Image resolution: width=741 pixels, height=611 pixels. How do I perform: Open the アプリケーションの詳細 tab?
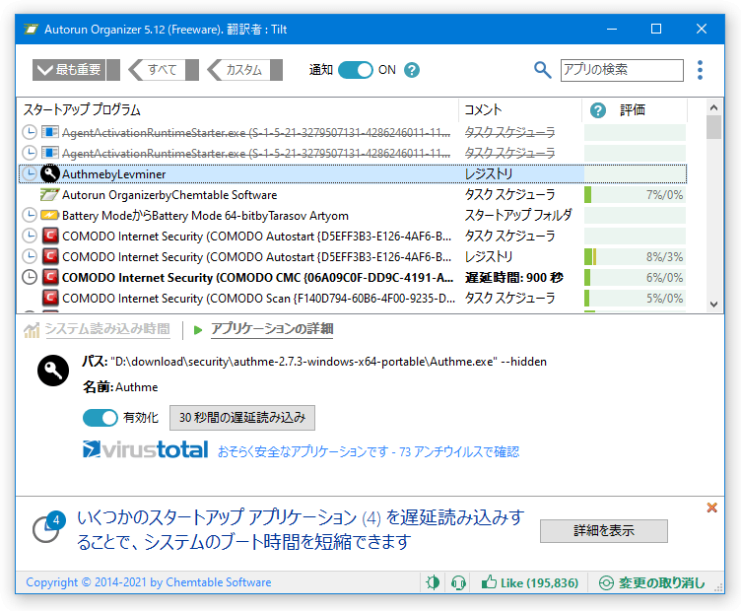coord(272,329)
